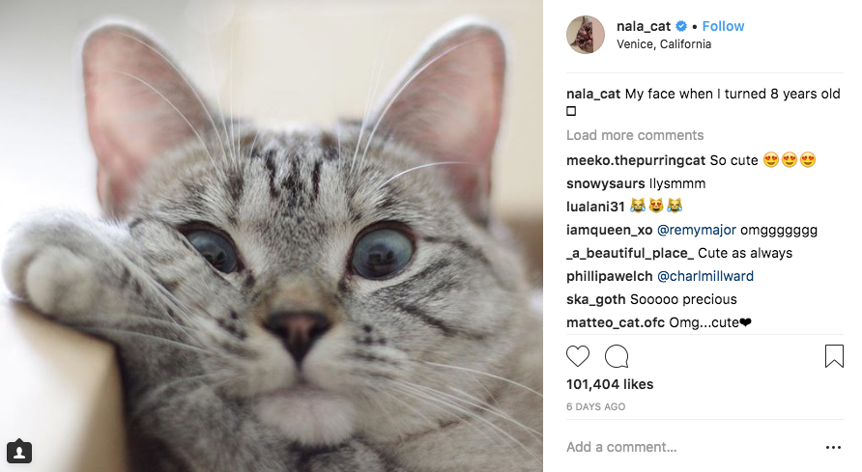Viewport: 862px width, 472px height.
Task: Open the @remymajor mention link
Action: point(696,230)
